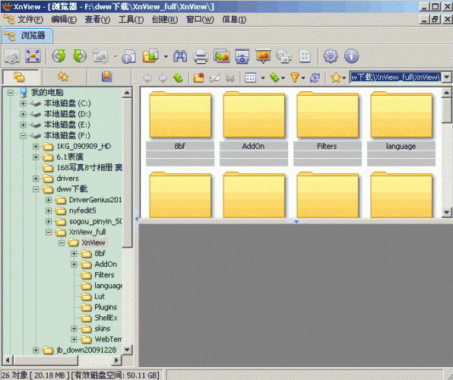The height and width of the screenshot is (380, 453).
Task: Switch to favorites star tab
Action: (x=63, y=77)
